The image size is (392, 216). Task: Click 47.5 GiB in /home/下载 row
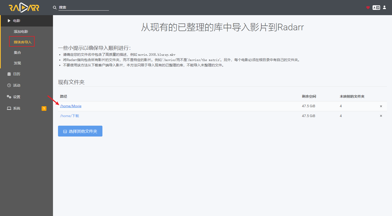[x=309, y=116]
